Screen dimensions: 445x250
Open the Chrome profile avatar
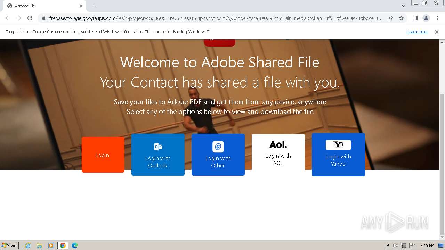(x=426, y=18)
